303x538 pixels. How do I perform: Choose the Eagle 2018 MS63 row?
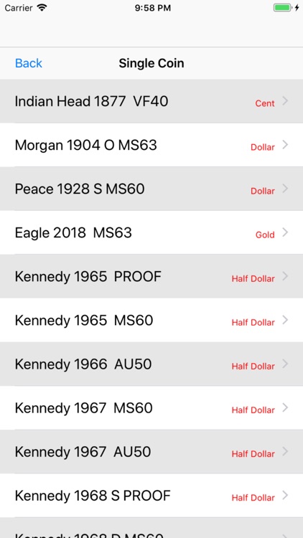[x=151, y=232]
